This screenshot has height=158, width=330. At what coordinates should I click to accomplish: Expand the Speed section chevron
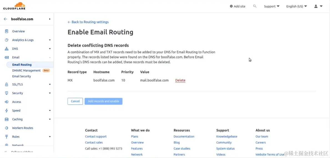(x=50, y=110)
